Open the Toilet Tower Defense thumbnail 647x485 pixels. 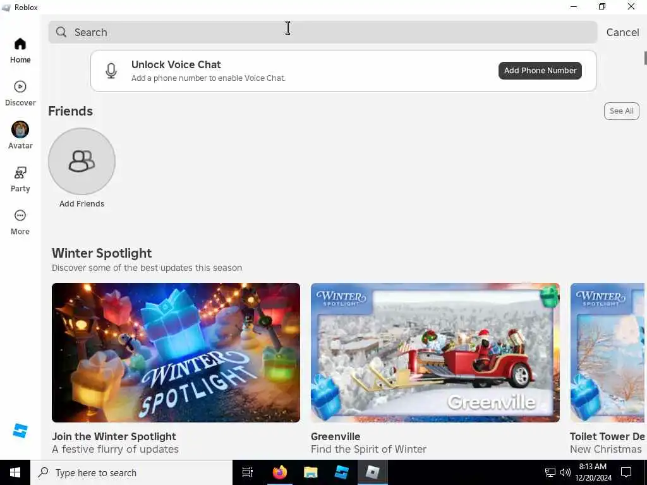pos(607,352)
